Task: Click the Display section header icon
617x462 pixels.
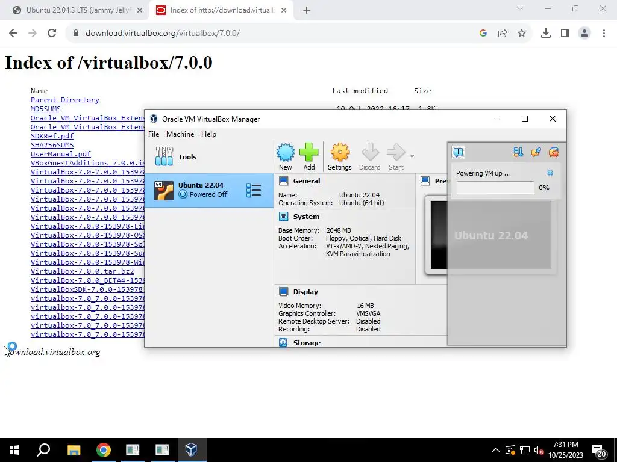Action: point(283,292)
